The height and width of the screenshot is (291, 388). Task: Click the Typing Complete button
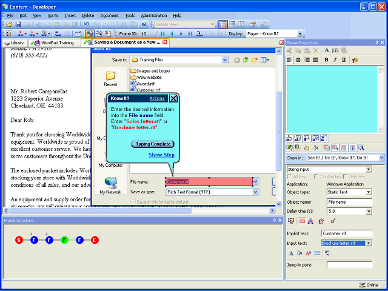(153, 144)
